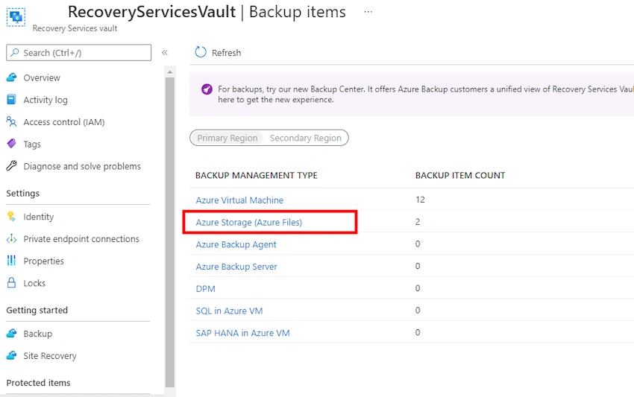Click the Getting started section heading
The image size is (634, 397).
37,310
